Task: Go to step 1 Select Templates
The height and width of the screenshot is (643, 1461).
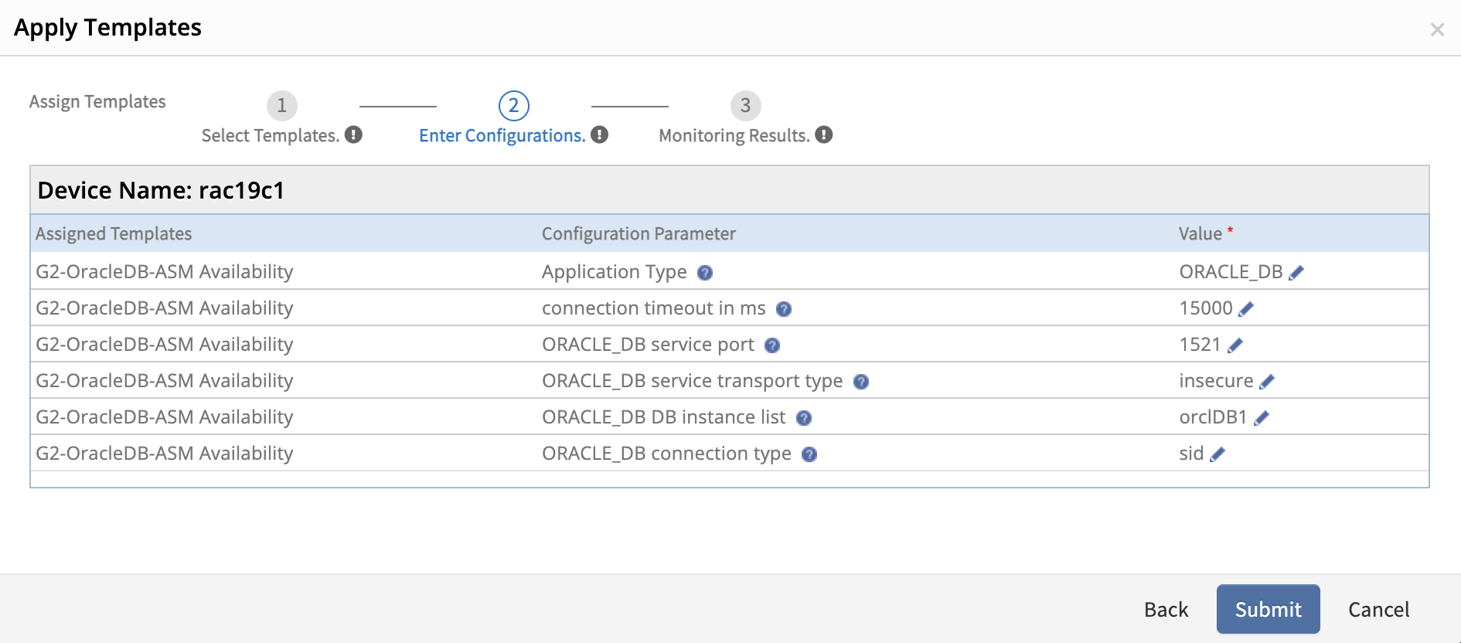Action: pyautogui.click(x=282, y=106)
